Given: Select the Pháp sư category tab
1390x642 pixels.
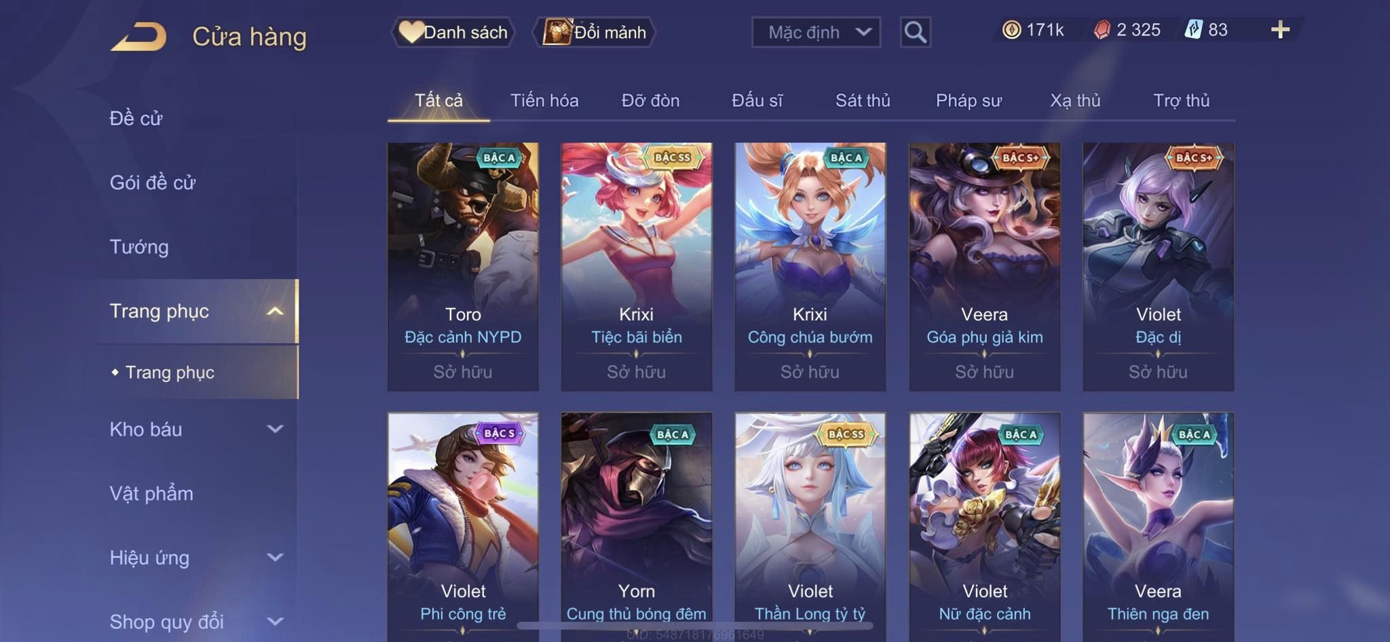Looking at the screenshot, I should (969, 100).
